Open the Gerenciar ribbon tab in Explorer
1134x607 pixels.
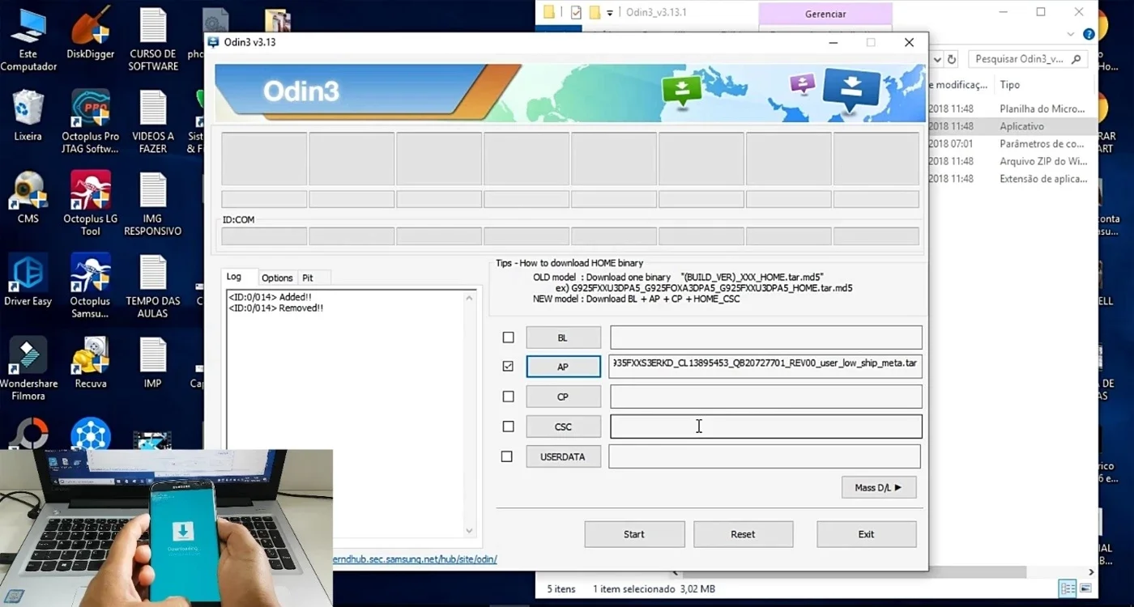click(825, 14)
